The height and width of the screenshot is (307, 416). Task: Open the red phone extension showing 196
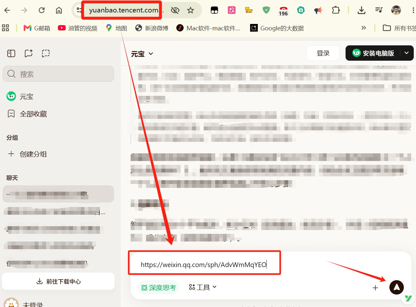[283, 11]
